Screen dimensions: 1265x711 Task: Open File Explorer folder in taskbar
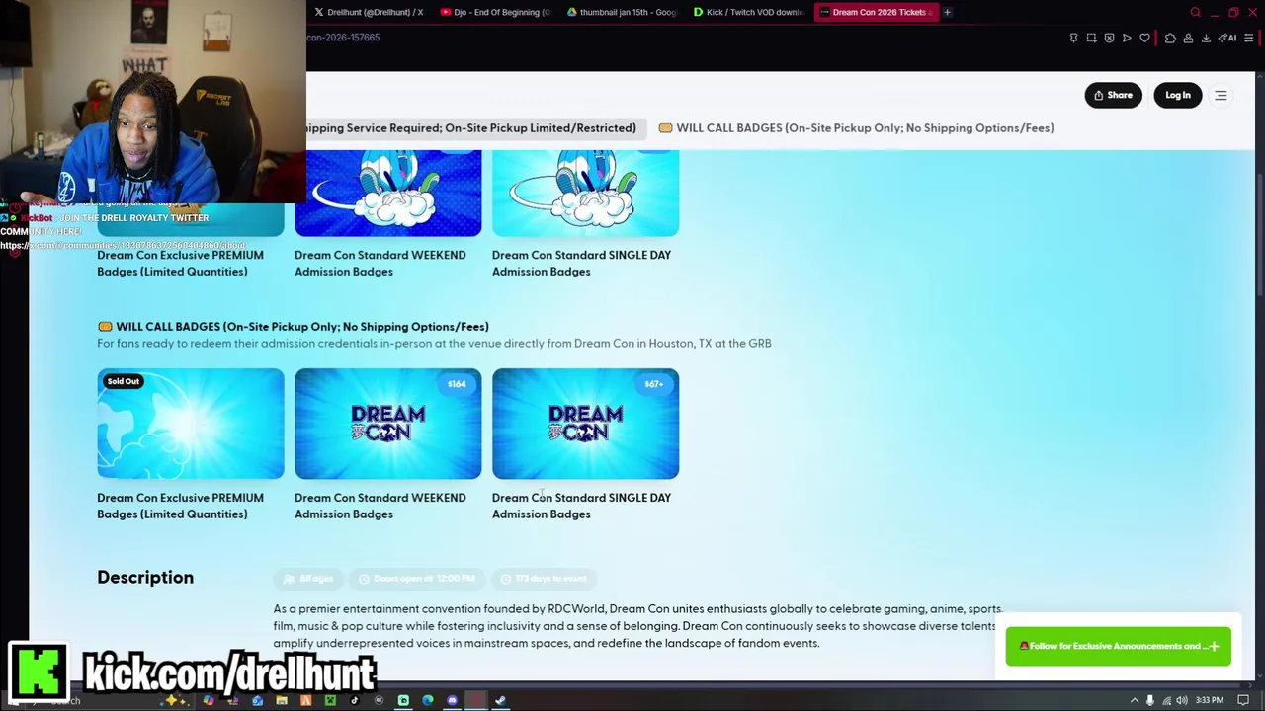tap(282, 700)
